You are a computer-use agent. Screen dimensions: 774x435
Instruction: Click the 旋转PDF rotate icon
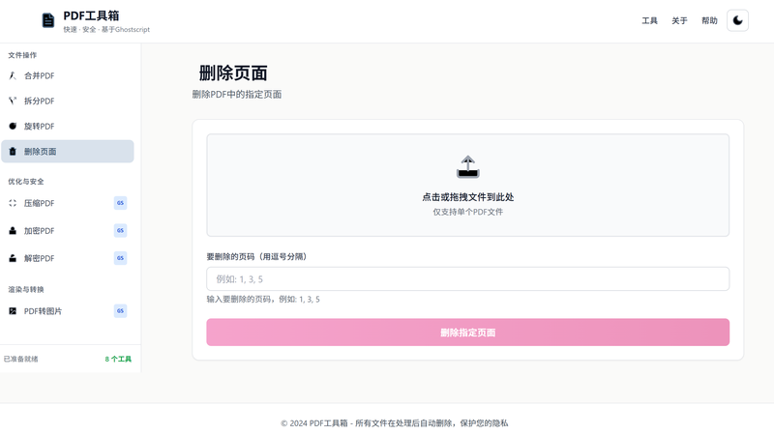tap(13, 126)
